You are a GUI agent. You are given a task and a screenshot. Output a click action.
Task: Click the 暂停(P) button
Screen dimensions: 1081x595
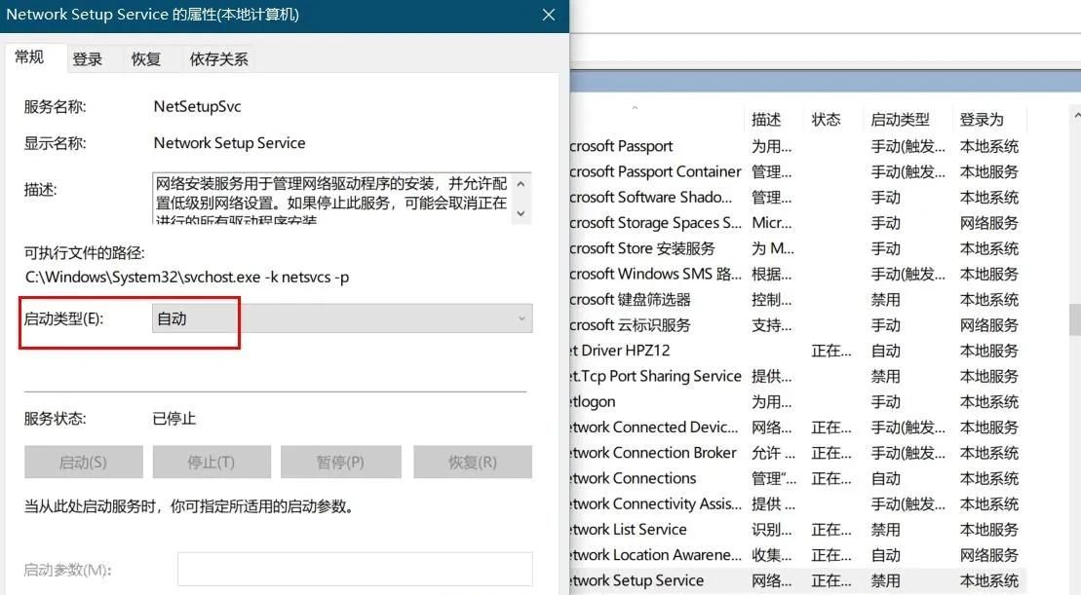point(340,462)
